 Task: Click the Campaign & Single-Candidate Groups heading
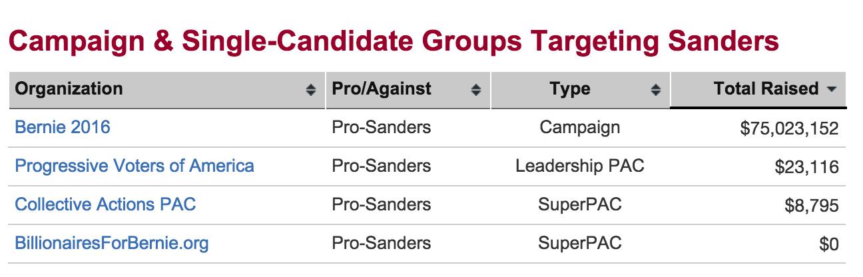coord(393,43)
